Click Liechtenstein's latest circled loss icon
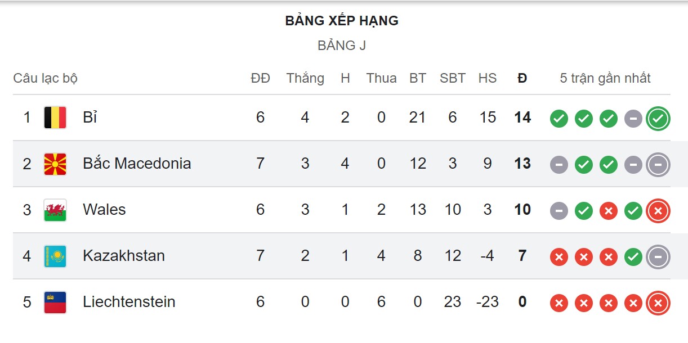The image size is (688, 343). (658, 303)
